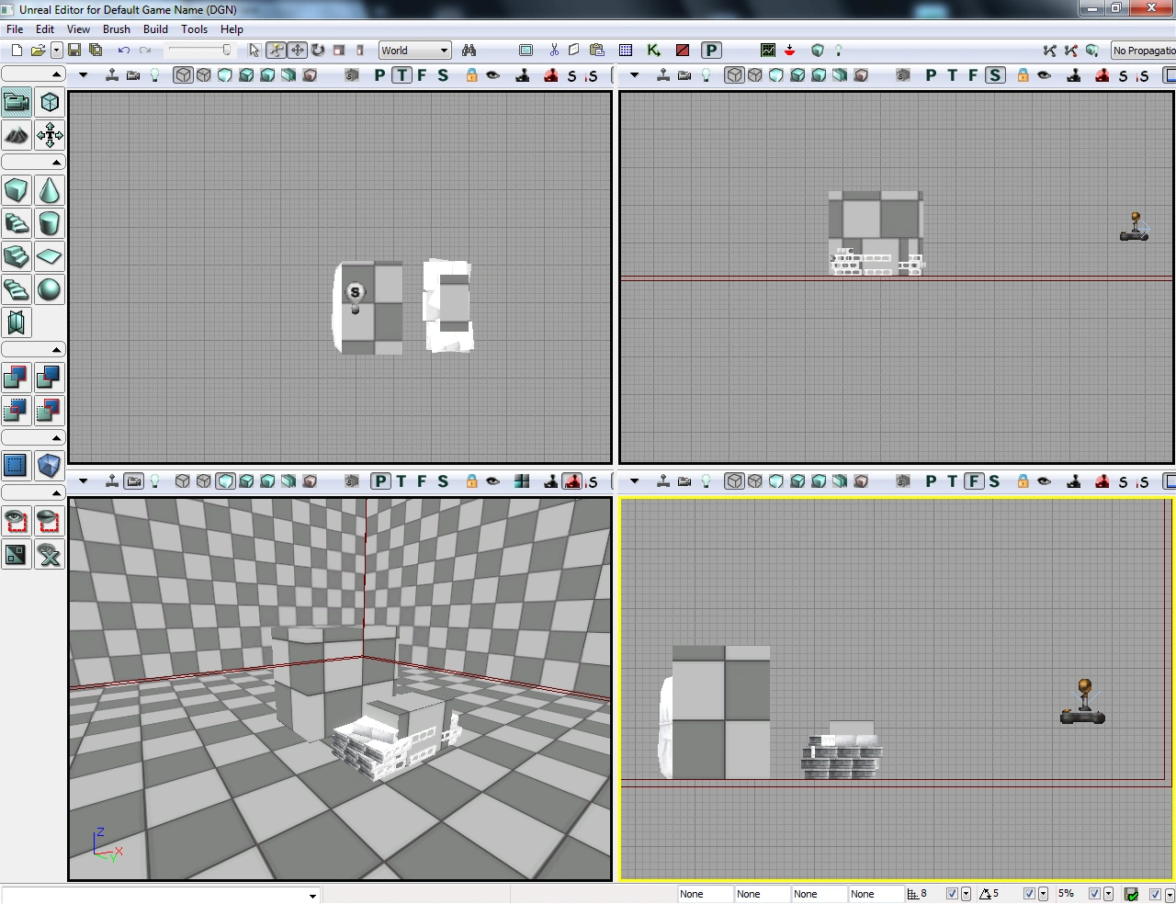Click the slider in the main toolbar
The width and height of the screenshot is (1176, 904).
(200, 51)
